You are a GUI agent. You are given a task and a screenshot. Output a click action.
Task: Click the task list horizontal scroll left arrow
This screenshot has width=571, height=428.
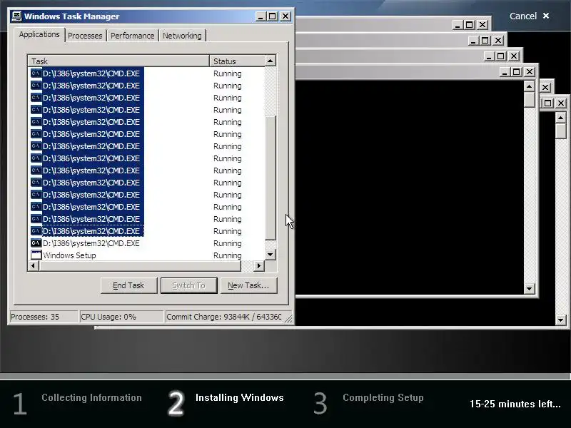coord(34,265)
